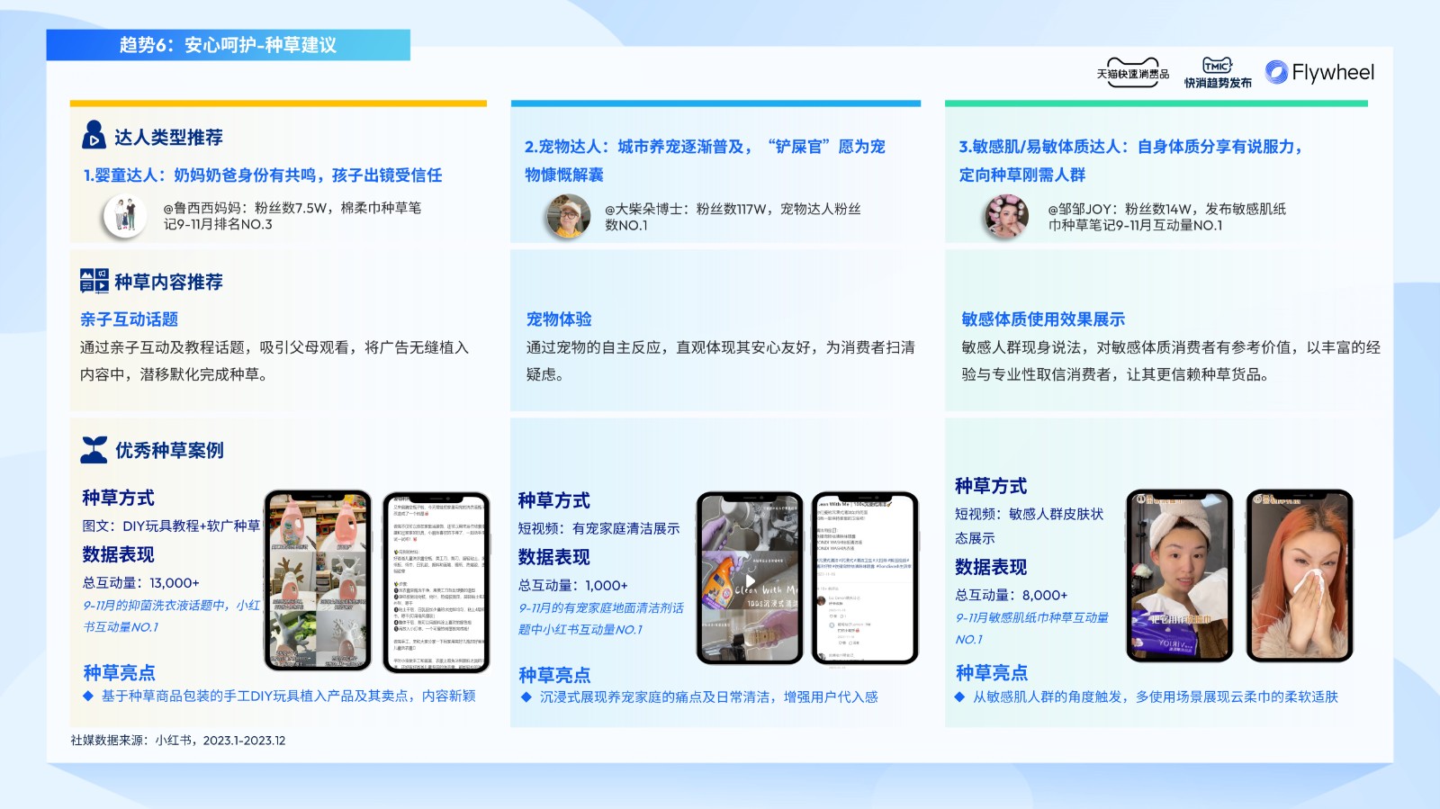Click the text @大柴朵博士：粉丝数117W
Viewport: 1440px width, 809px height.
[x=733, y=216]
